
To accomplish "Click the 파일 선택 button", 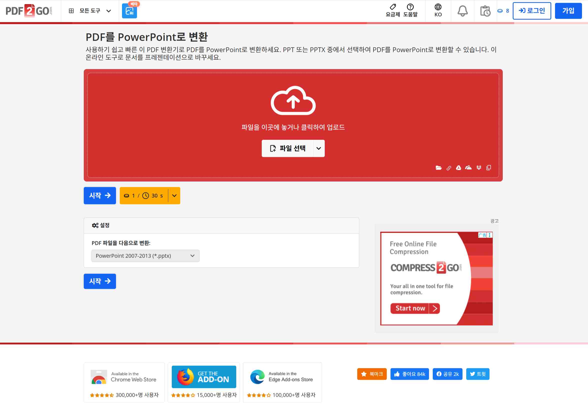I will 287,148.
